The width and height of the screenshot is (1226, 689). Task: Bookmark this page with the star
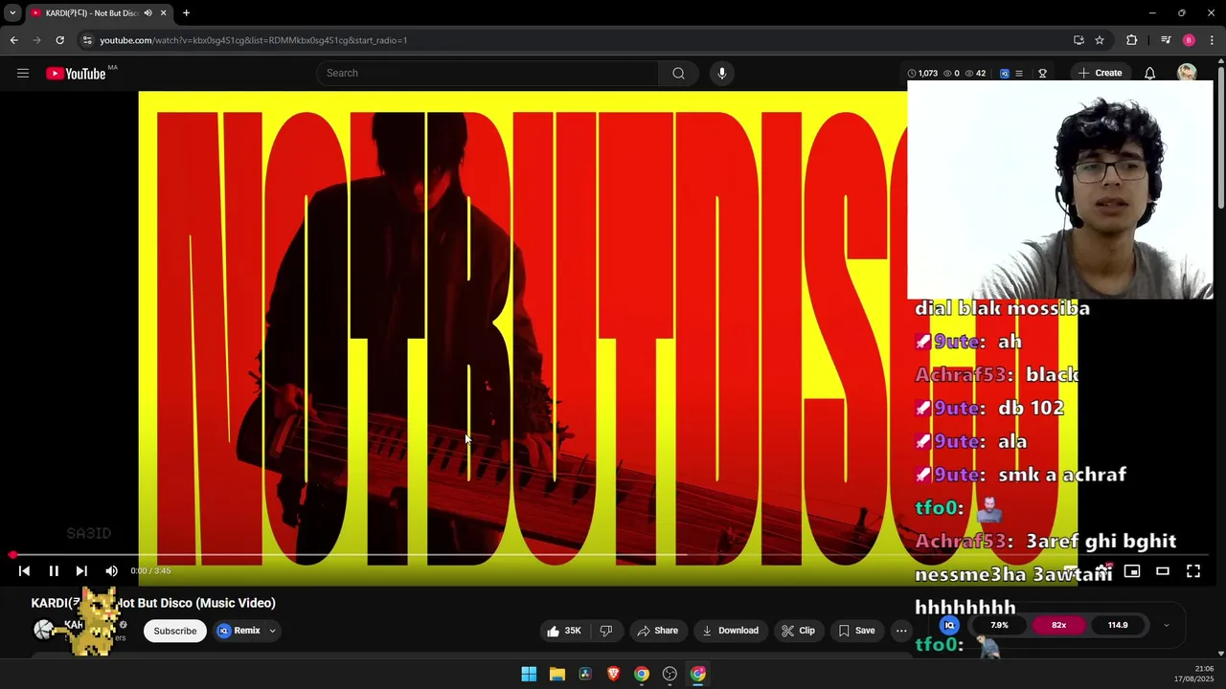tap(1100, 40)
